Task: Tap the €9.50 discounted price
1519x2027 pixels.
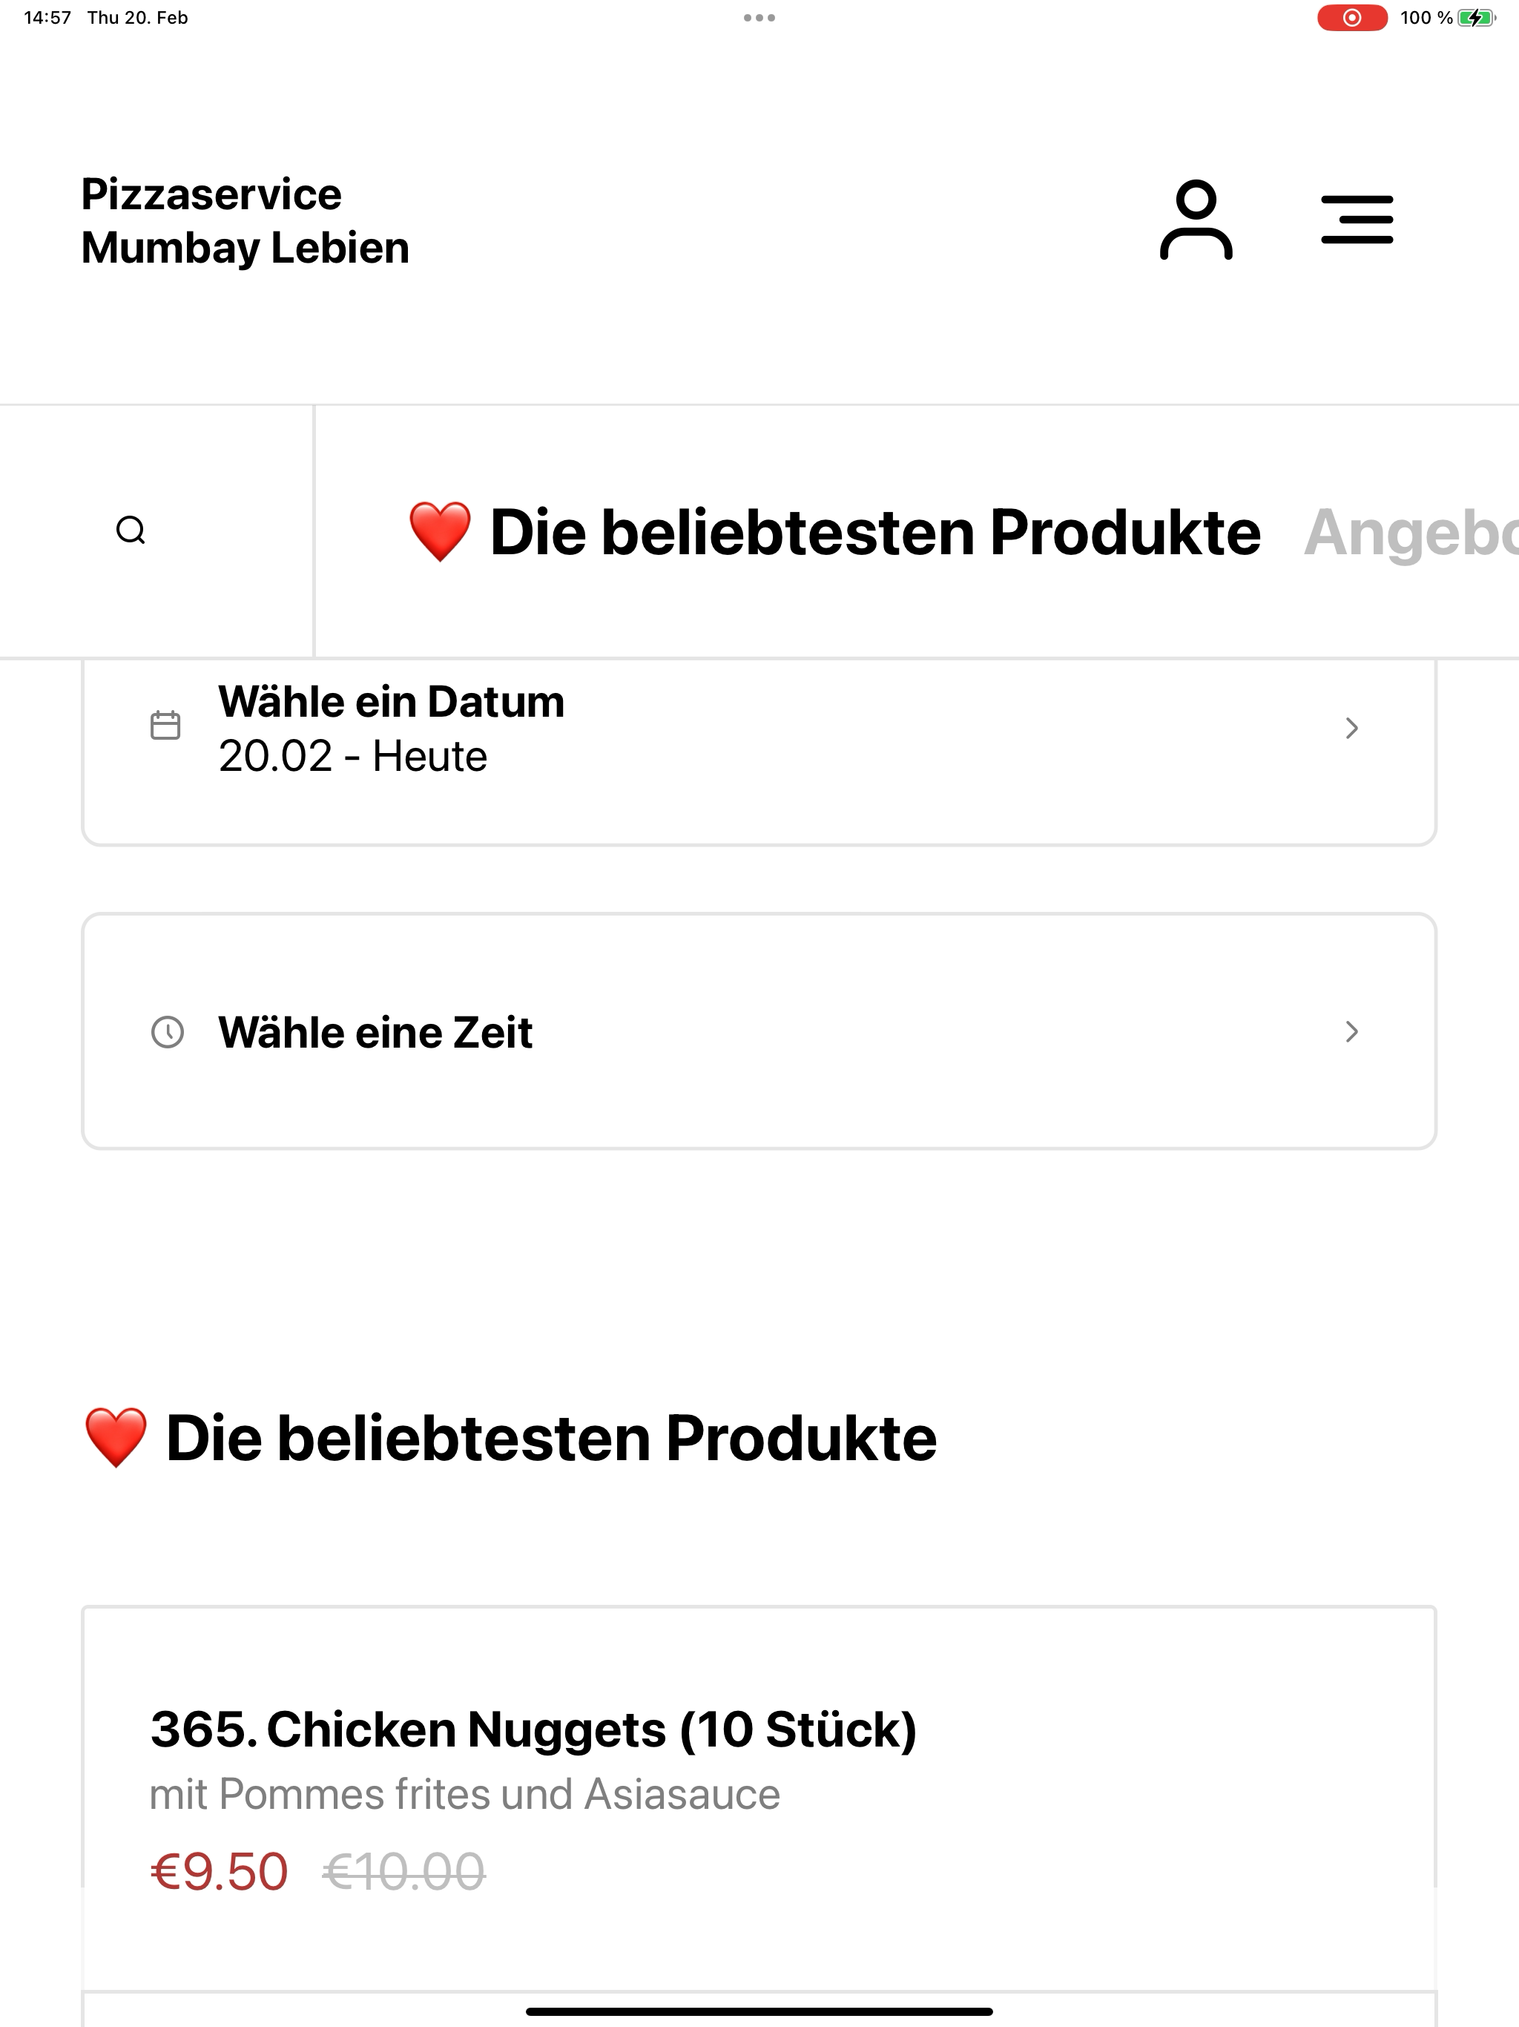Action: 219,1871
